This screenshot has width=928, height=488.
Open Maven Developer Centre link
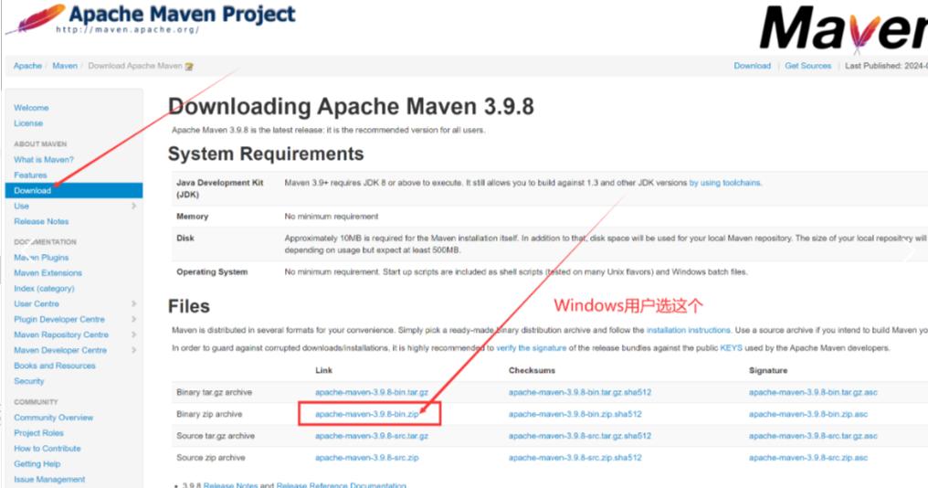pos(60,350)
